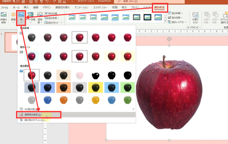Switch to the 表示 tab
This screenshot has width=228, height=144.
click(124, 7)
